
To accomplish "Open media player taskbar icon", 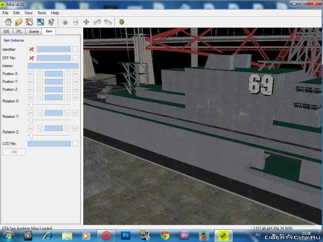I will (86, 236).
